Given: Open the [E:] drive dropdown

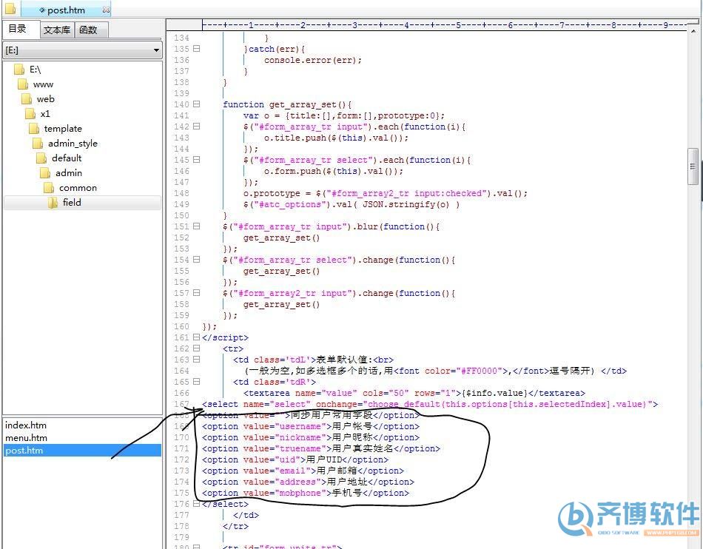Looking at the screenshot, I should pos(82,50).
